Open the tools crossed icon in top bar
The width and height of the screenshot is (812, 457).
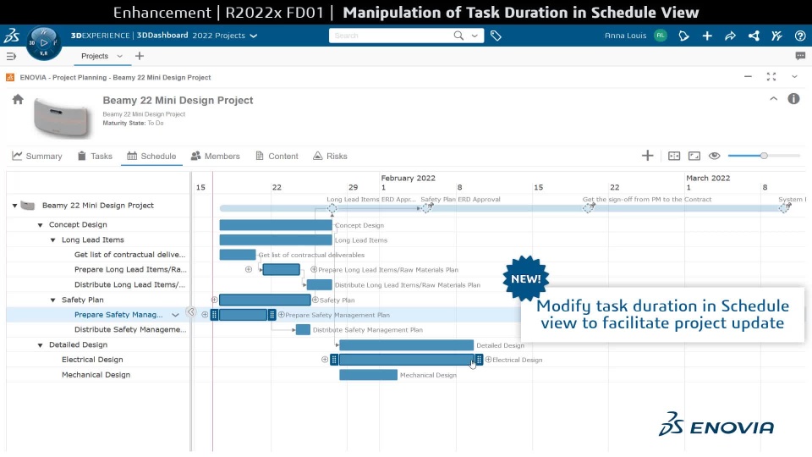point(776,36)
